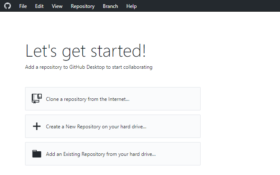Screen dimensions: 280x175
Task: Click the GitHub Octocat logo icon
Action: point(8,6)
